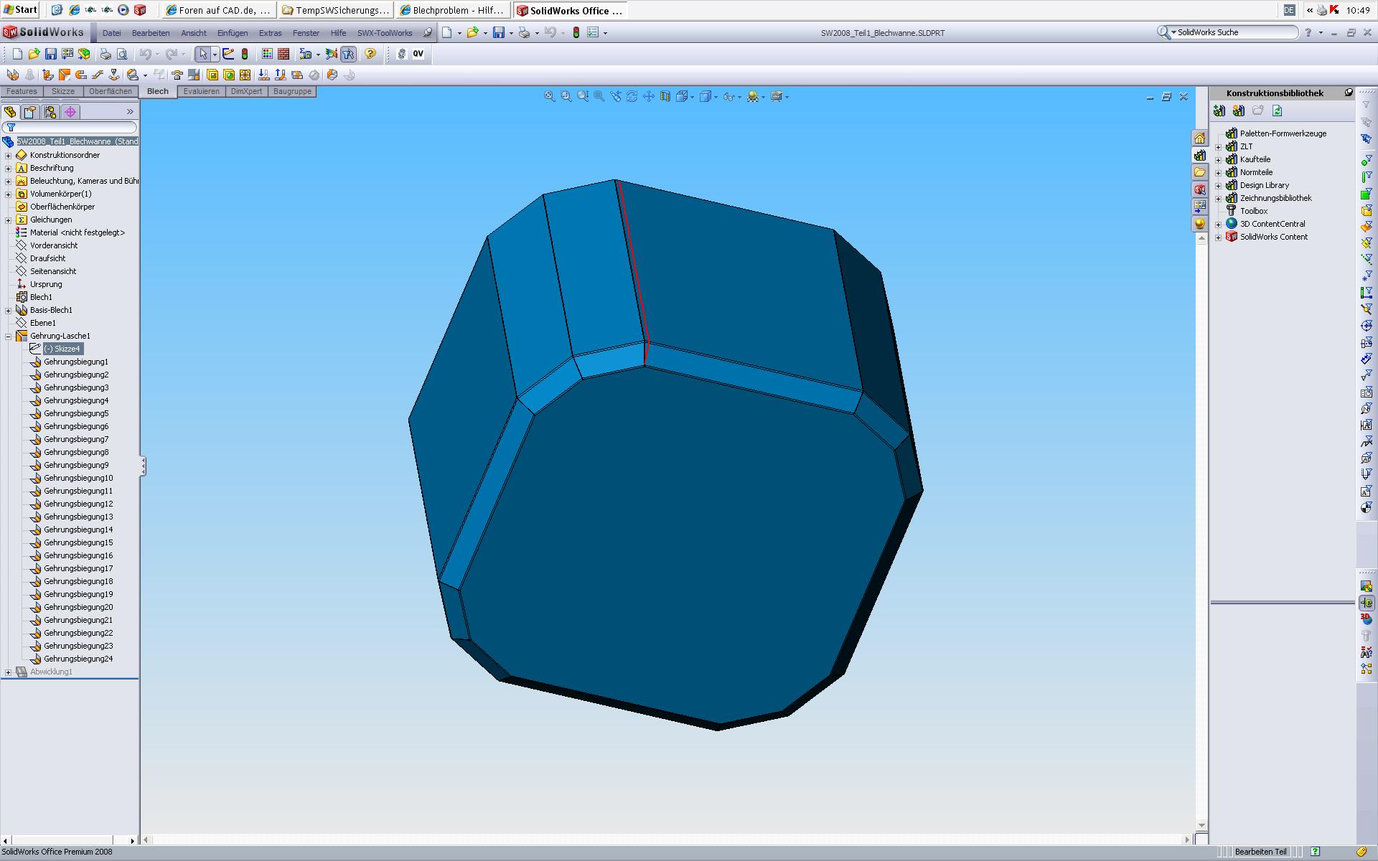Expand the Volumenkörper(1) folder

(x=8, y=194)
